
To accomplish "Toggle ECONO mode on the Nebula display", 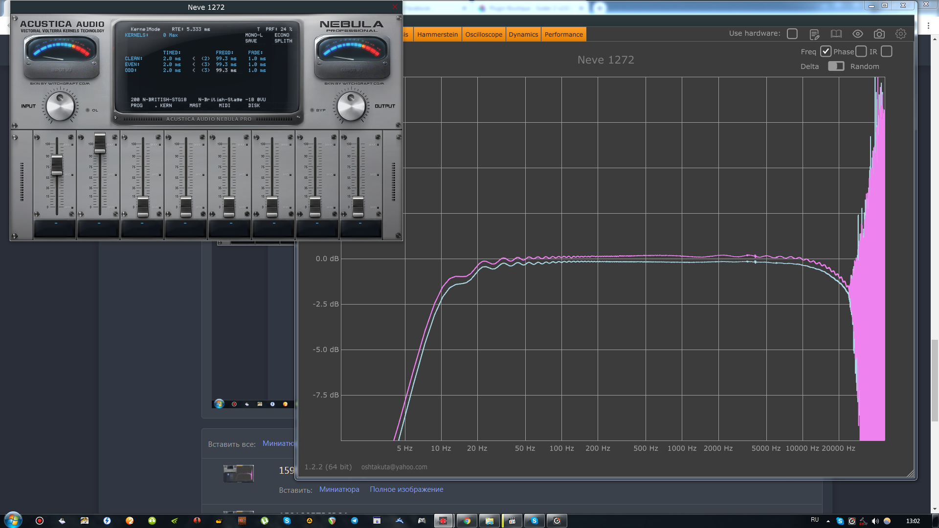I will 282,35.
